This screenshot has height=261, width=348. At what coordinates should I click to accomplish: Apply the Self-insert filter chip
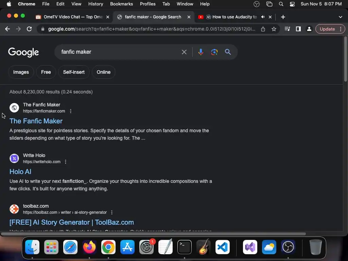coord(74,72)
